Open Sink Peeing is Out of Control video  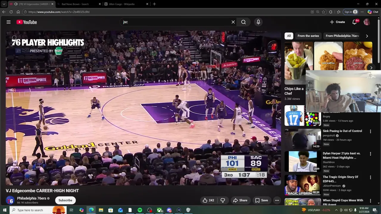342,131
